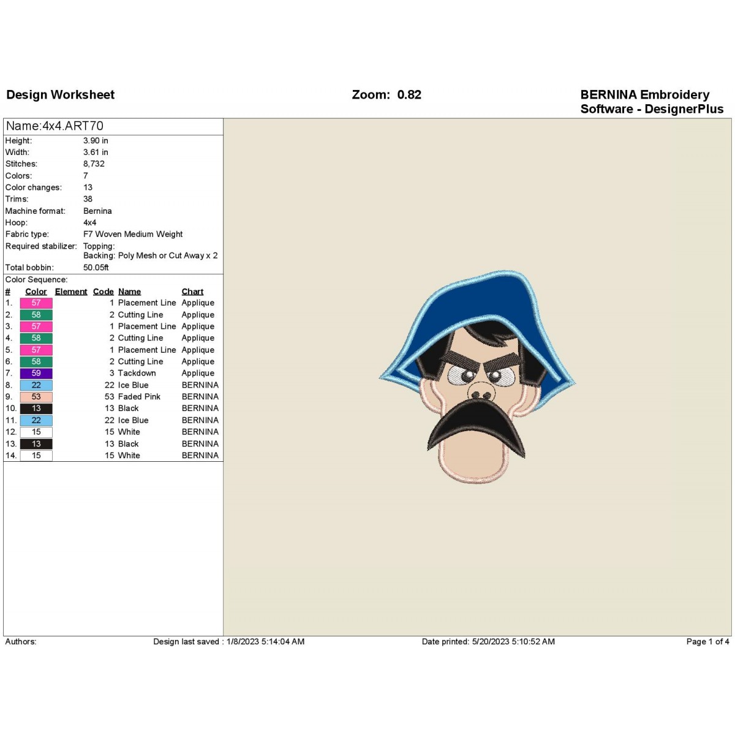Screen dimensions: 735x735
Task: Click 'Design last saved' timestamp text
Action: pos(228,641)
